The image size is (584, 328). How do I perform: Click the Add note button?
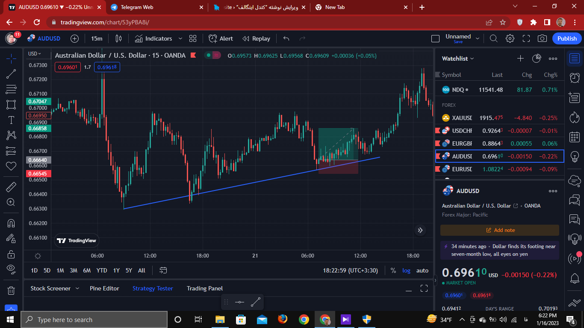pyautogui.click(x=500, y=230)
